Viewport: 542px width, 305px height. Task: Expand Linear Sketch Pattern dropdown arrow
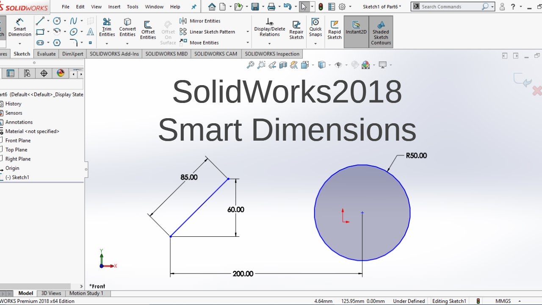click(248, 32)
